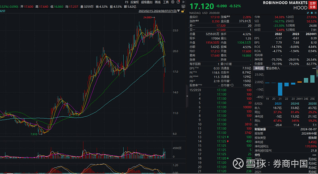Click the tick row with volume 10000
This screenshot has width=318, height=174.
point(221,107)
